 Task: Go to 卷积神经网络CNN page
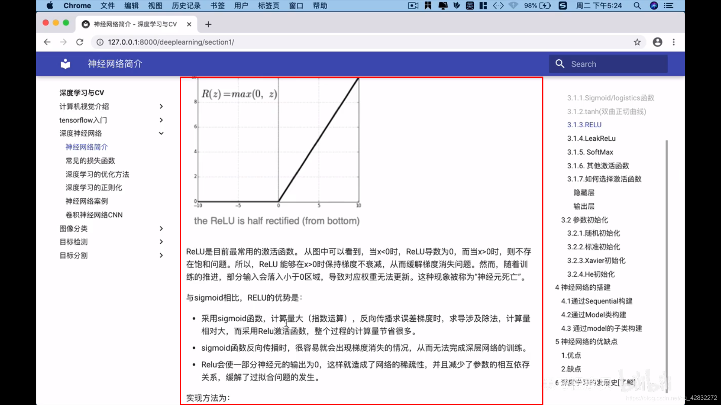94,215
